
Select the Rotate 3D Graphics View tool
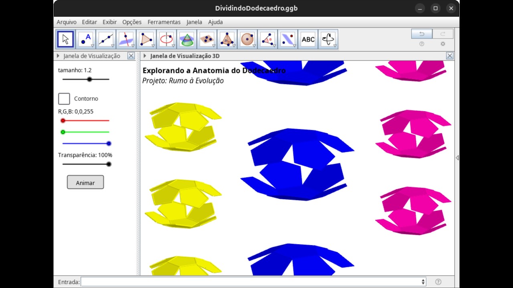pos(328,39)
